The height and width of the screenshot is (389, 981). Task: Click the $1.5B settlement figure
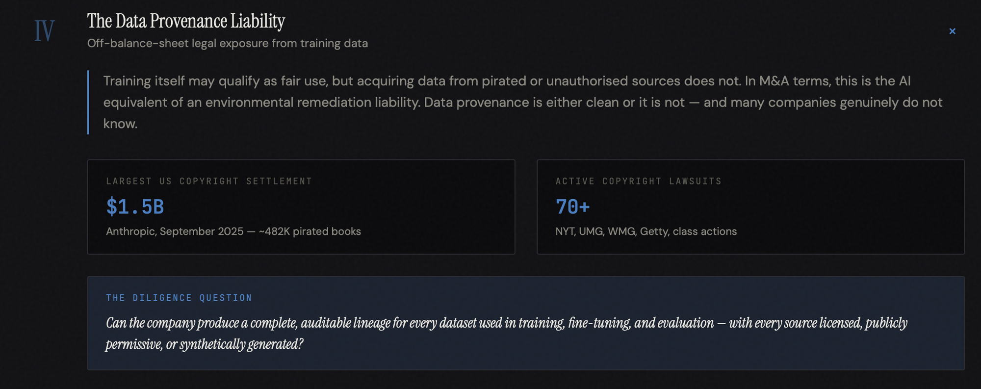(x=135, y=207)
